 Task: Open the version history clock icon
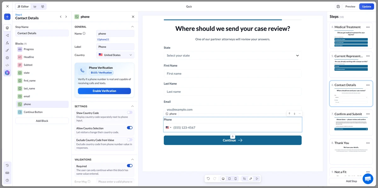(7, 165)
